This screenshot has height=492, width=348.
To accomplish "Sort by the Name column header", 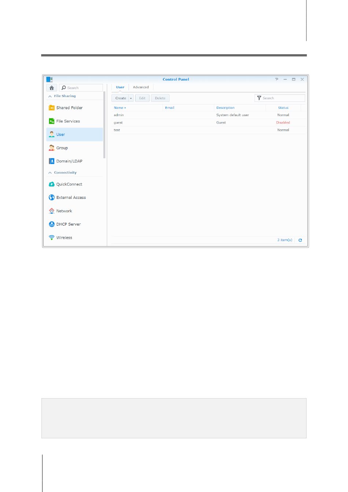I will click(x=137, y=108).
